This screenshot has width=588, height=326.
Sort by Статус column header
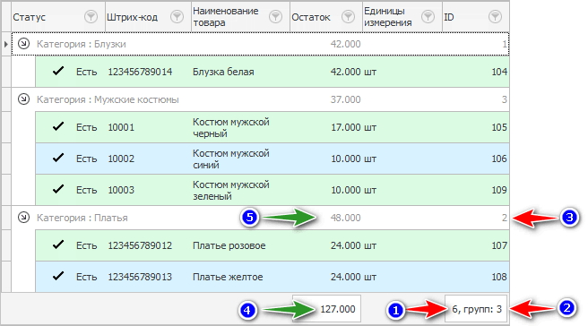[x=30, y=17]
